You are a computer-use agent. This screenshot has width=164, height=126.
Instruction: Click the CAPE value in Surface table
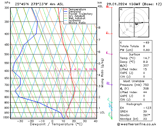click(x=144, y=73)
